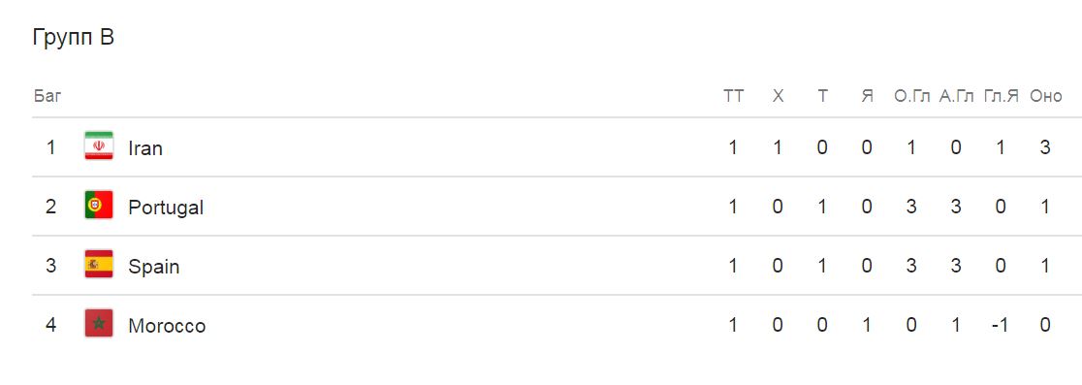The image size is (1082, 385).
Task: Click the О.Гл goals scored header
Action: pos(912,96)
